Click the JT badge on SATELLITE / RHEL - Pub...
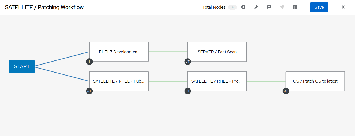This screenshot has height=136, width=355. click(89, 91)
